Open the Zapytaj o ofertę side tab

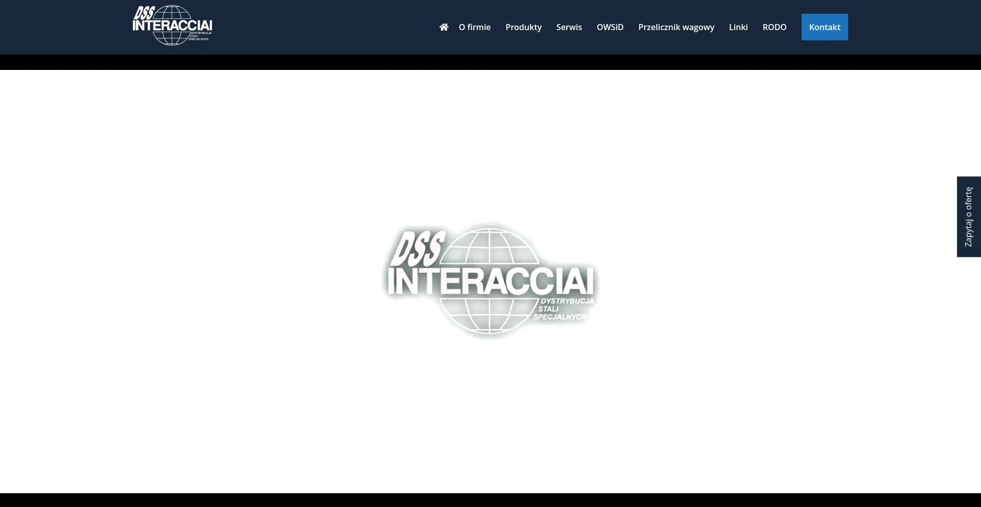click(x=969, y=217)
